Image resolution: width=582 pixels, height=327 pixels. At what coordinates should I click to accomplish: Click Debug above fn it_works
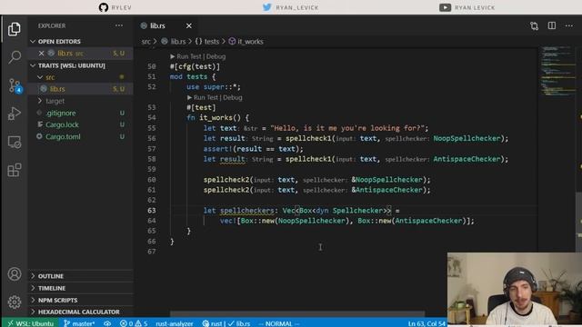coord(233,97)
